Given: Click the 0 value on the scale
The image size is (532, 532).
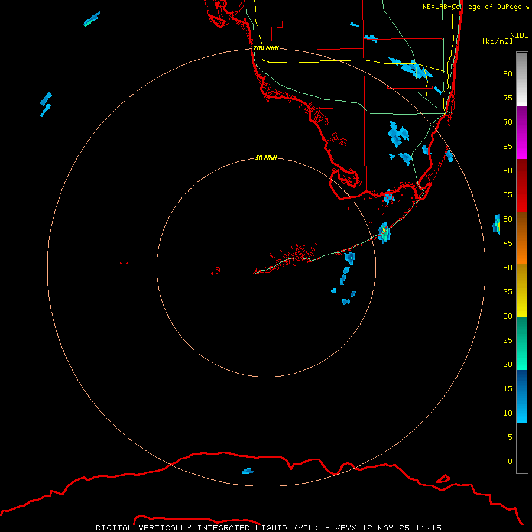Looking at the screenshot, I should coord(510,462).
